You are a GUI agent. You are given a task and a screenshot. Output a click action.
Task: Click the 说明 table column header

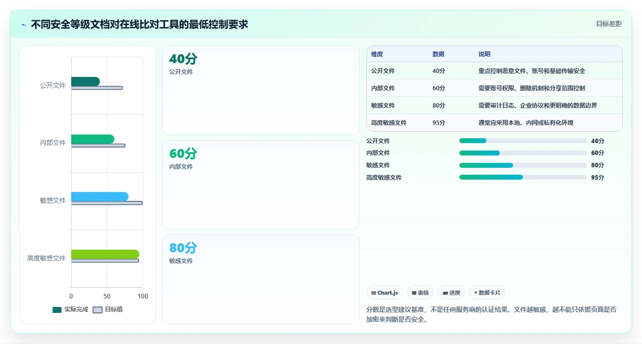click(484, 54)
